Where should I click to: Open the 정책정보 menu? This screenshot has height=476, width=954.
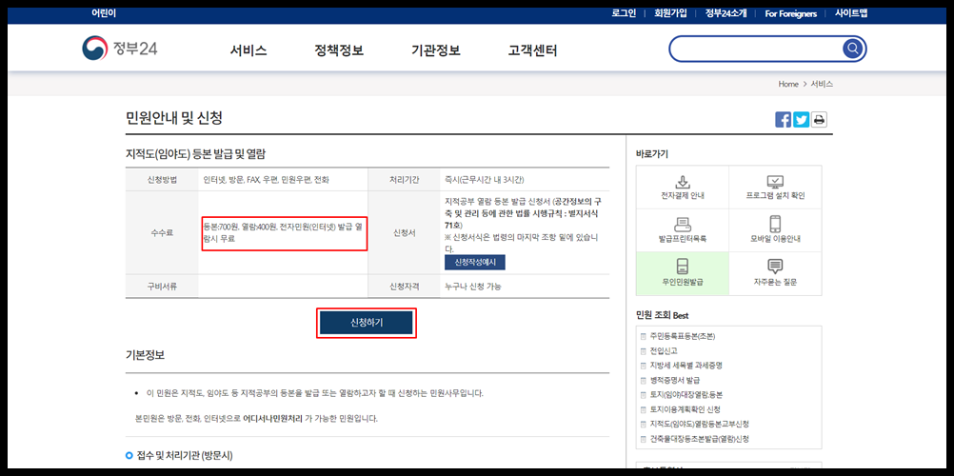(339, 50)
